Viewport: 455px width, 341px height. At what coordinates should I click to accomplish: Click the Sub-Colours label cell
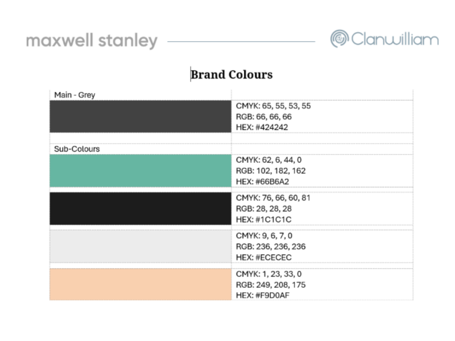tap(77, 149)
